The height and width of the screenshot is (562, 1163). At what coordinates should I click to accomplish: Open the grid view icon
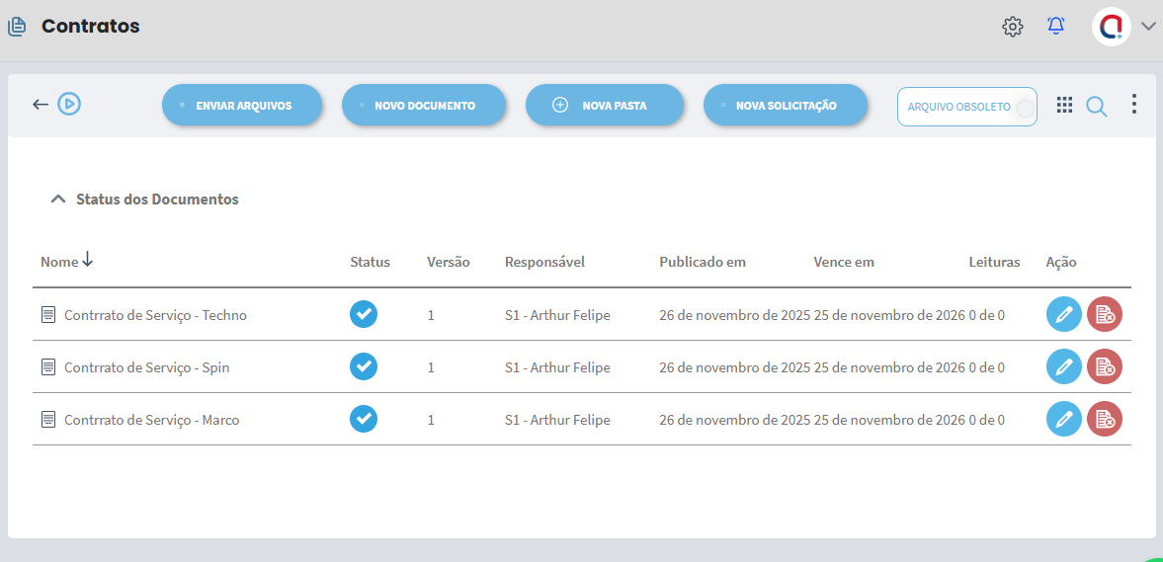(1064, 106)
